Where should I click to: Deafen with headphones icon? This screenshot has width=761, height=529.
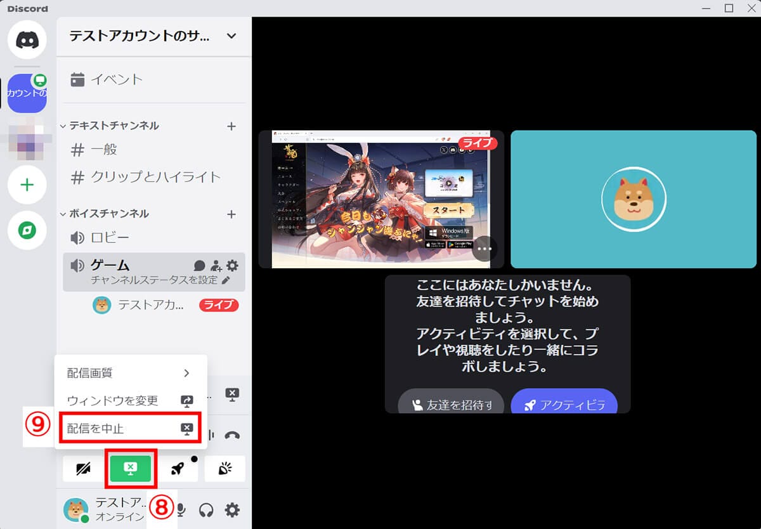pos(206,509)
